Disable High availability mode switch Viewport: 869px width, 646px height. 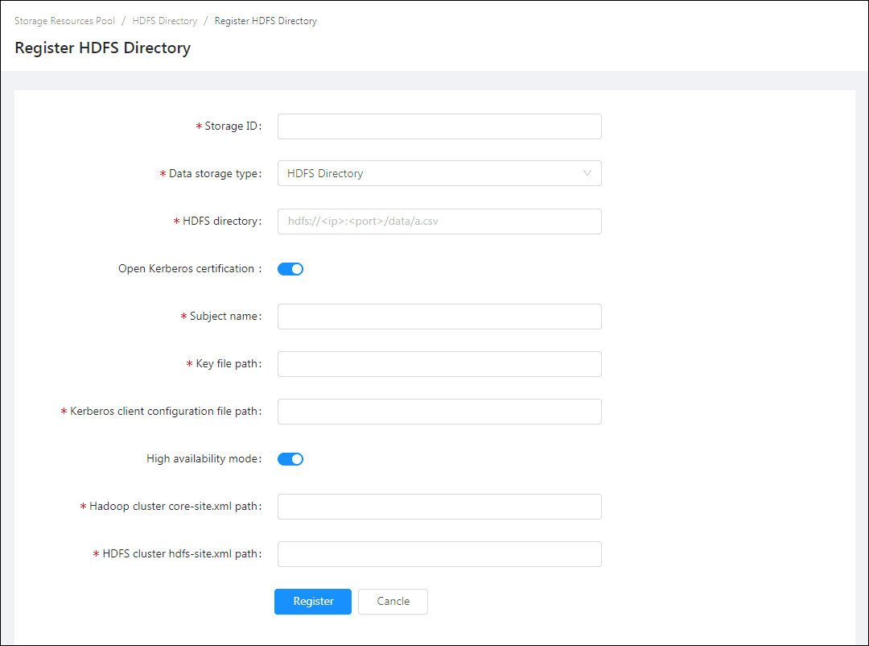click(x=290, y=459)
